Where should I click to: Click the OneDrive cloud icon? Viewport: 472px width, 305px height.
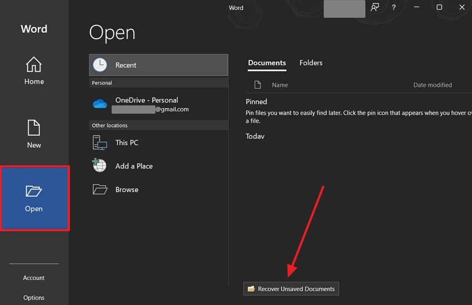pos(100,104)
